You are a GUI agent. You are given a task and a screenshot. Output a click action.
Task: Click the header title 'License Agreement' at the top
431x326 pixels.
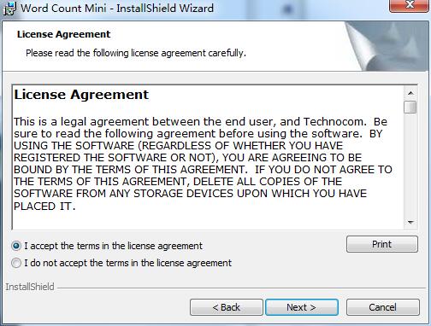tap(63, 34)
